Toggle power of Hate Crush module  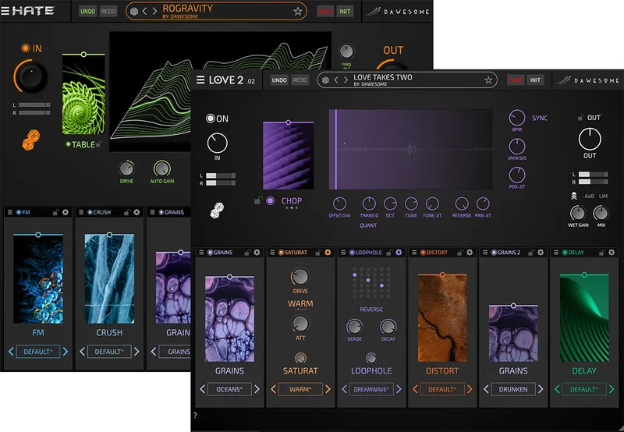coord(90,212)
